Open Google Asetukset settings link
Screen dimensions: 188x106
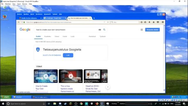pos(92,37)
